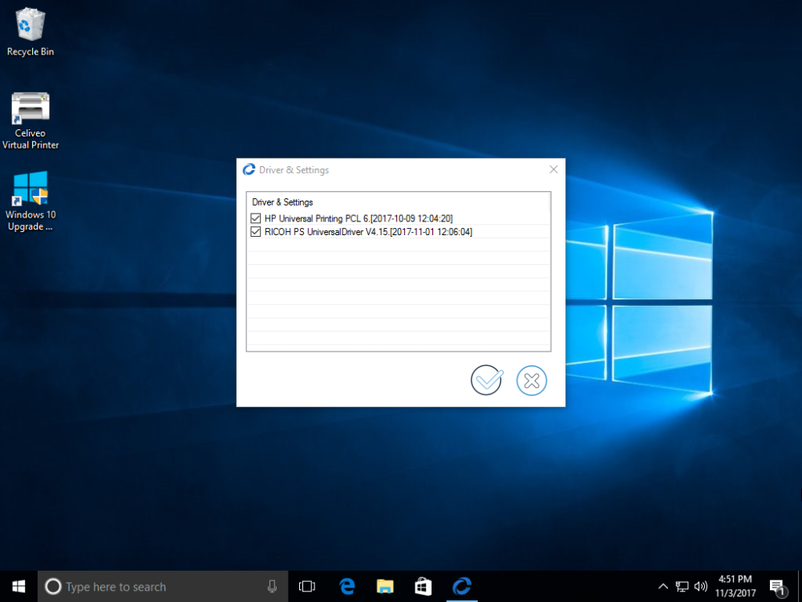Click the Driver & Settings list header

(x=282, y=202)
